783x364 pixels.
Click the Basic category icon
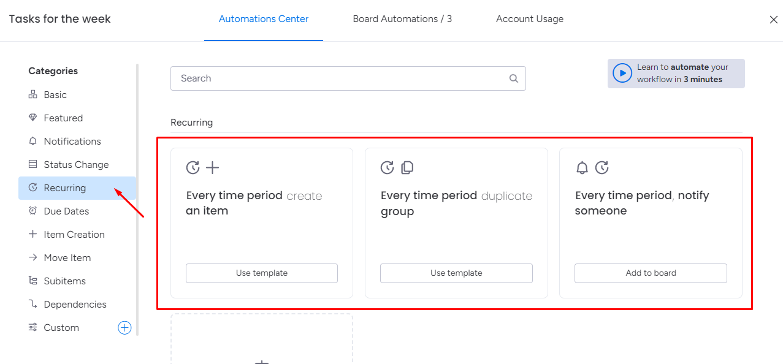coord(33,95)
